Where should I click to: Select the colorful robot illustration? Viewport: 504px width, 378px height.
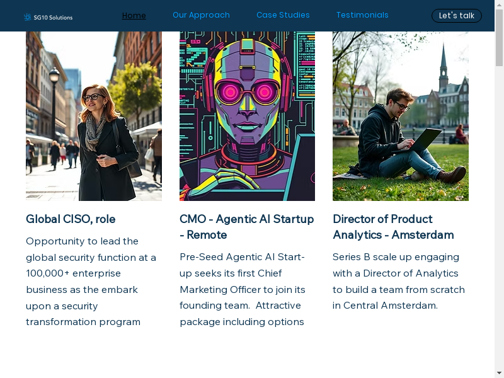(247, 116)
